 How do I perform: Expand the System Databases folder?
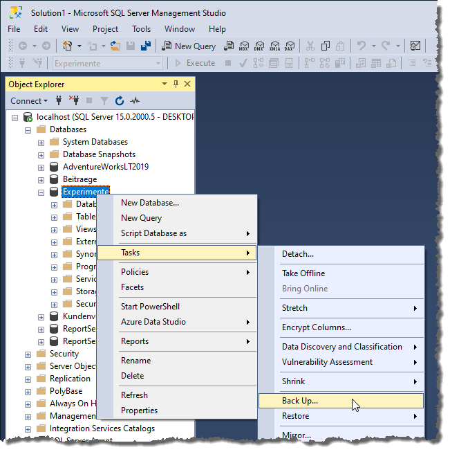pyautogui.click(x=41, y=143)
